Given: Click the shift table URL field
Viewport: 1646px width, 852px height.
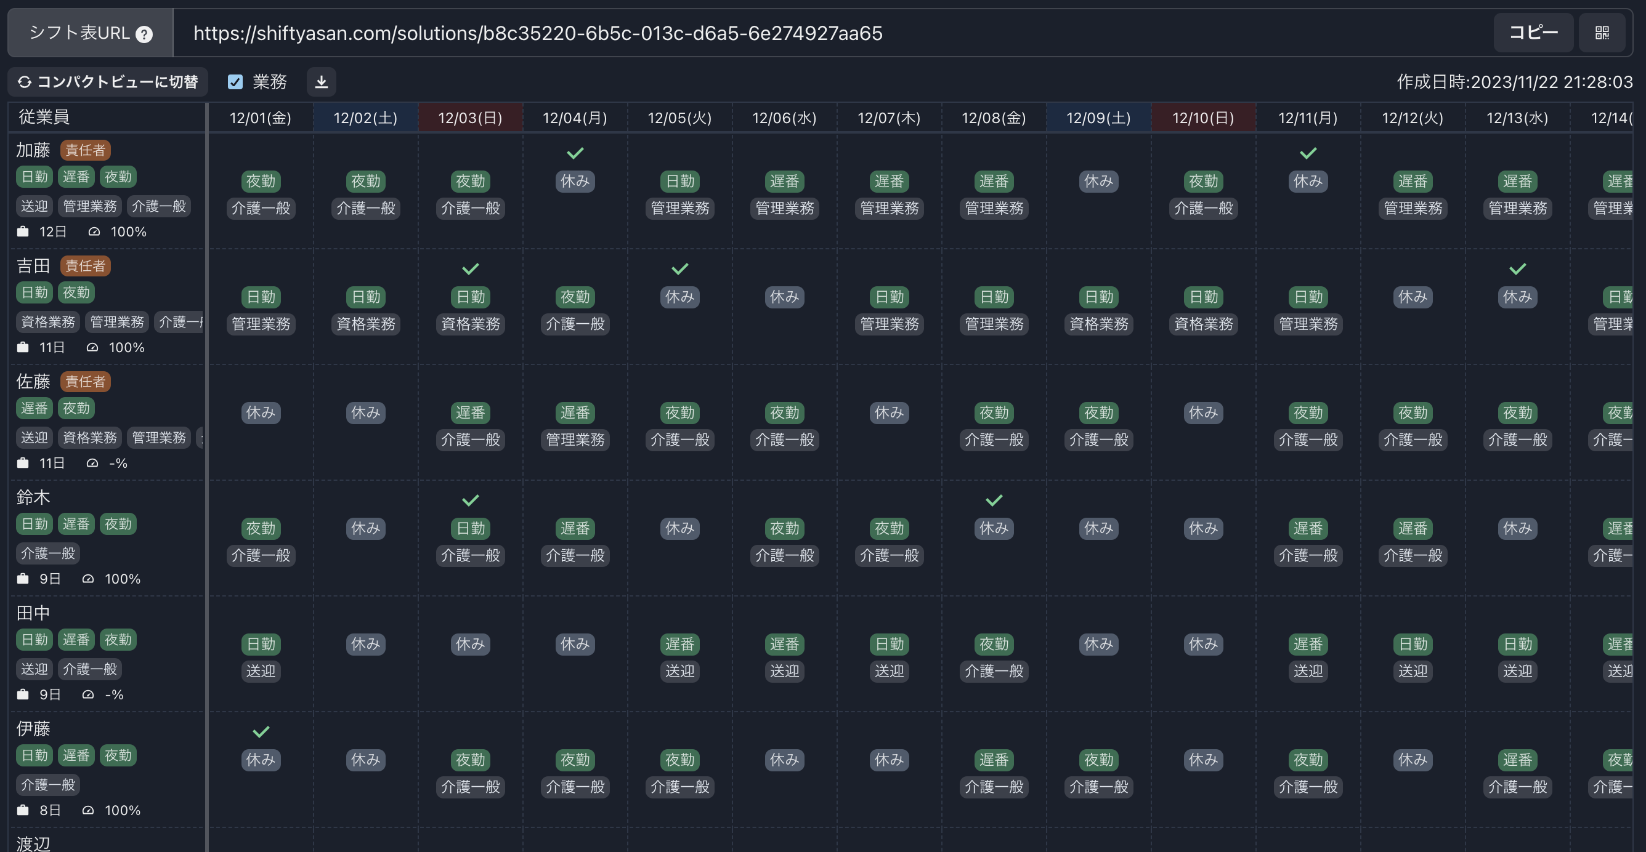Looking at the screenshot, I should click(833, 33).
